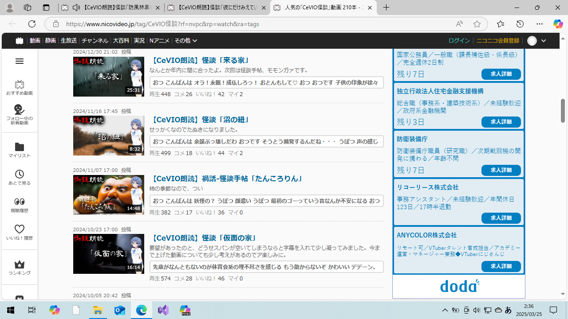Viewport: 568px width, 319px height.
Task: Click 求人詳細 for 防衛装備庁
Action: [x=501, y=170]
